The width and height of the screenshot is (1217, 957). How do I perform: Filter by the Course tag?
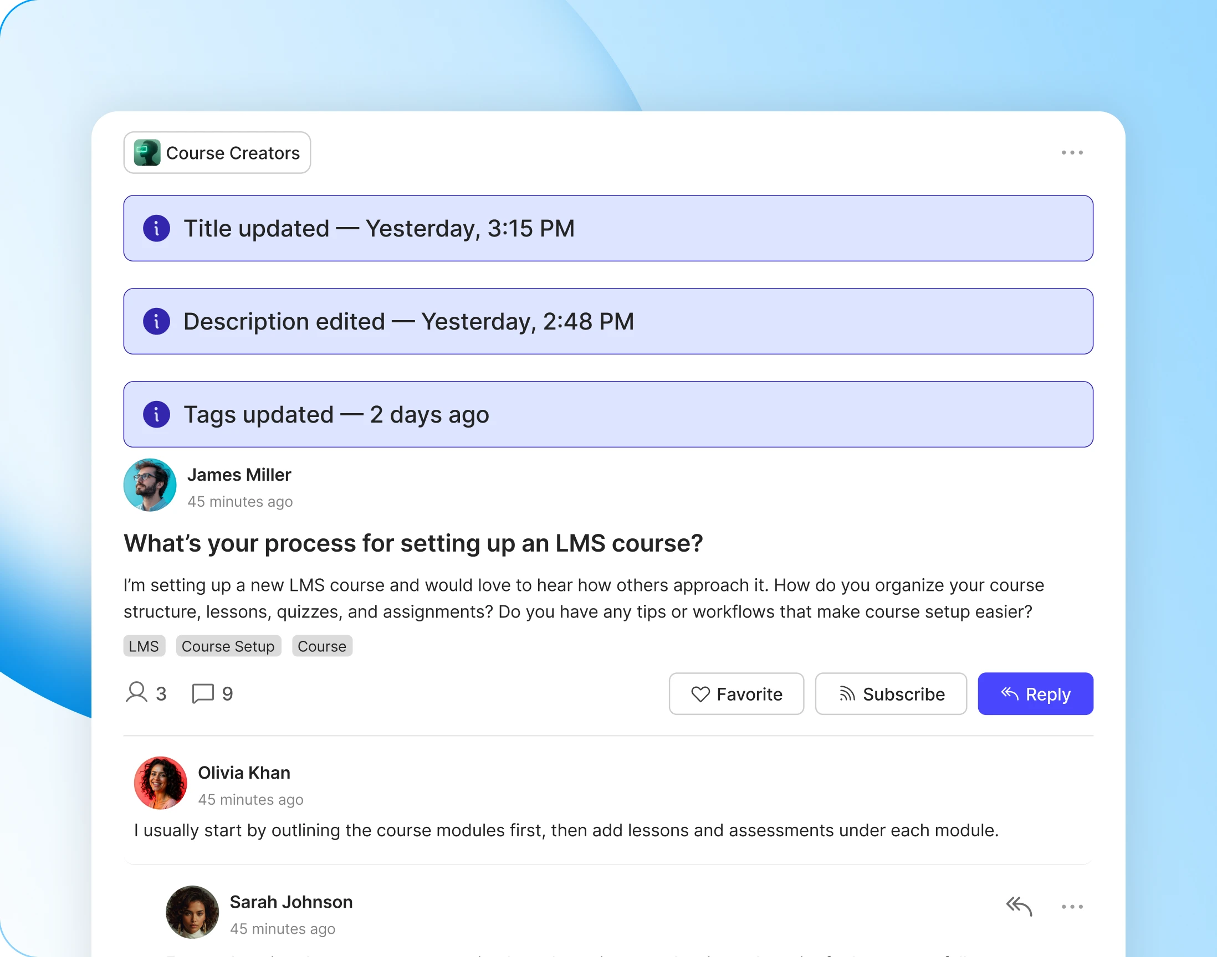(x=322, y=646)
